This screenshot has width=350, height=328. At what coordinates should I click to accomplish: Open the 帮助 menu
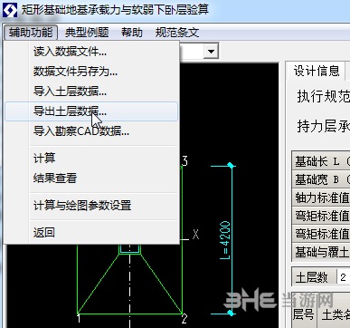(x=132, y=32)
